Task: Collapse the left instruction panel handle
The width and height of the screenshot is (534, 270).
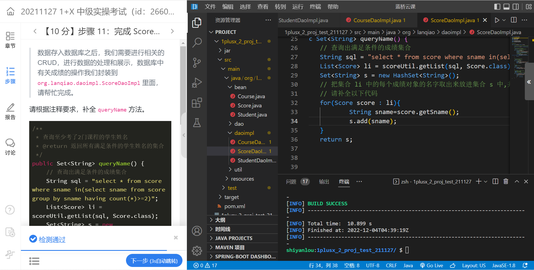Action: (x=184, y=135)
